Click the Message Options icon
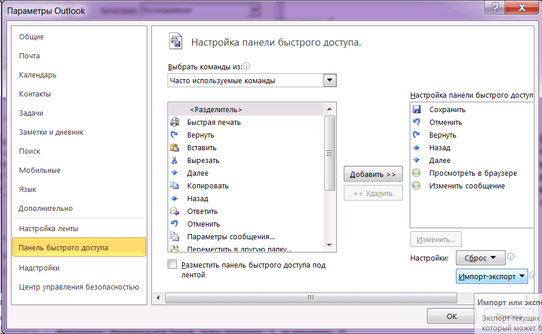 tap(175, 236)
